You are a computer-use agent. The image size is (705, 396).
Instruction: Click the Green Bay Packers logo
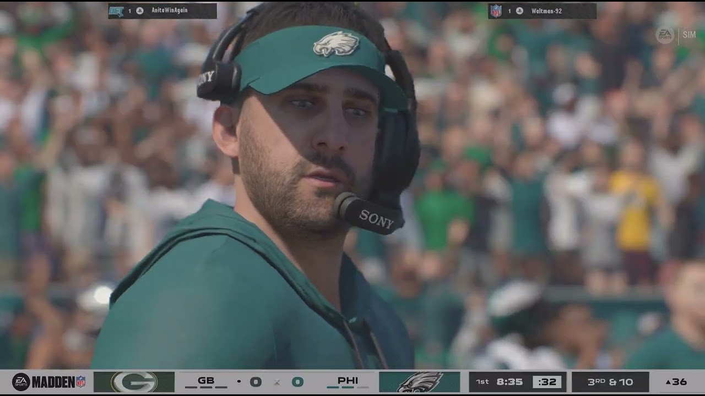point(134,382)
